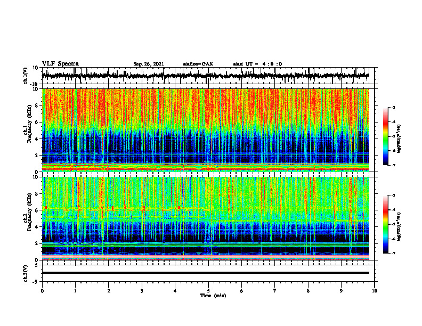Click the ch.1 voltage waveform trace
Viewport: 422px width, 326px height.
pyautogui.click(x=205, y=76)
